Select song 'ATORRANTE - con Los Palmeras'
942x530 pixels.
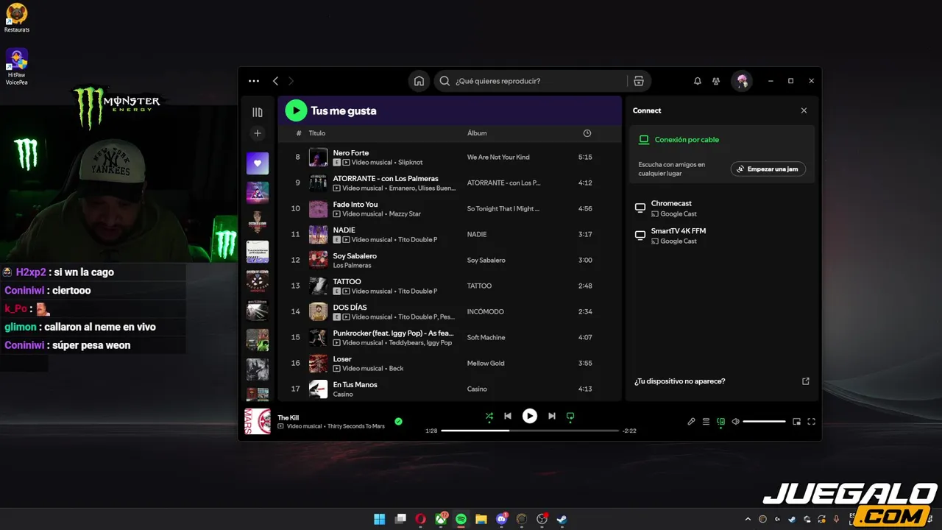(x=386, y=179)
